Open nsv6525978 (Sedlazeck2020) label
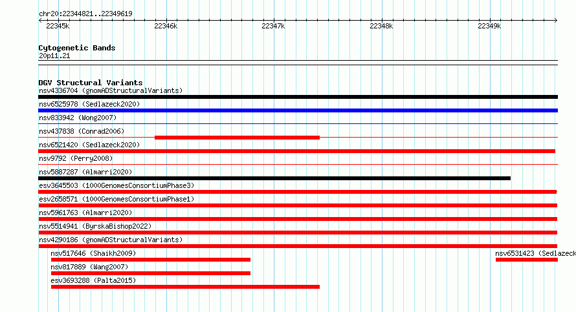Viewport: 576px width, 312px height. point(89,104)
